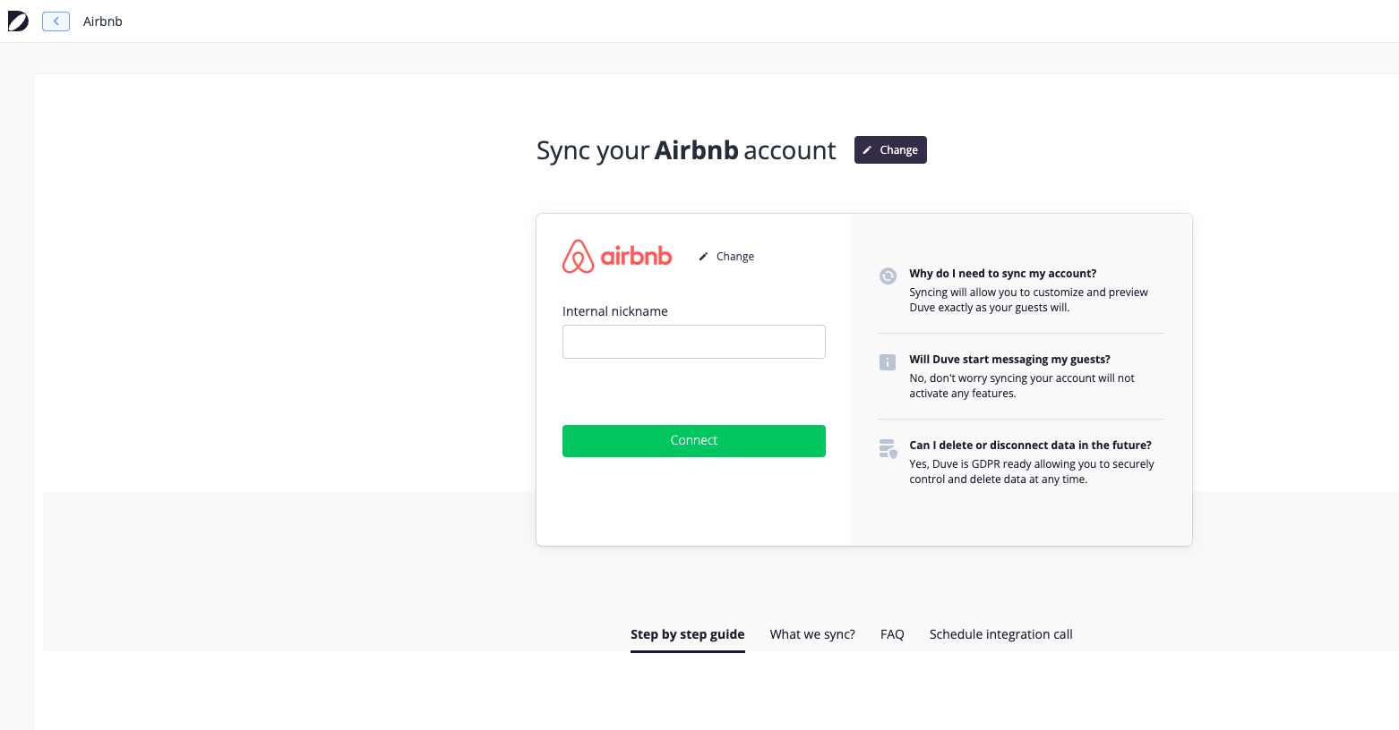The width and height of the screenshot is (1399, 730).
Task: Go back using the left chevron button
Action: point(56,21)
